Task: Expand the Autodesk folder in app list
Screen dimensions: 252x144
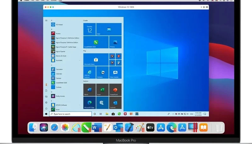Action: (59, 60)
